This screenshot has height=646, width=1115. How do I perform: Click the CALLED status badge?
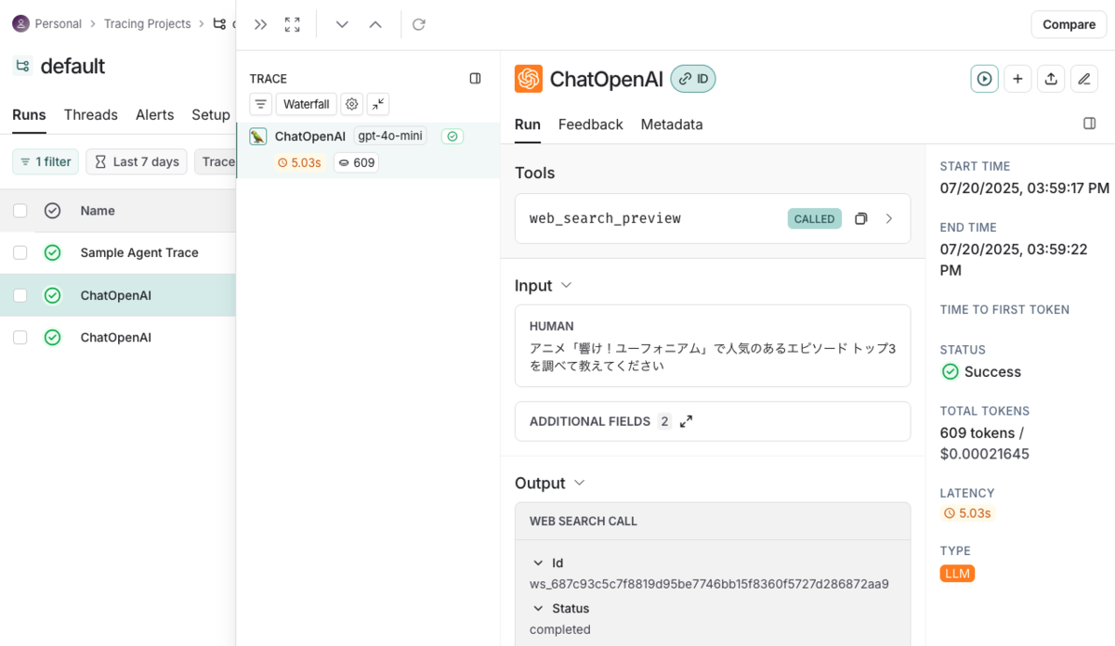815,219
